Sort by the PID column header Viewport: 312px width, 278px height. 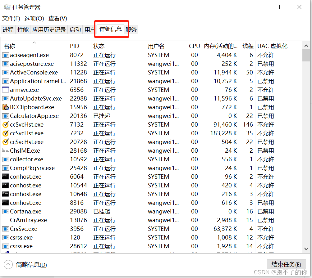(x=80, y=46)
